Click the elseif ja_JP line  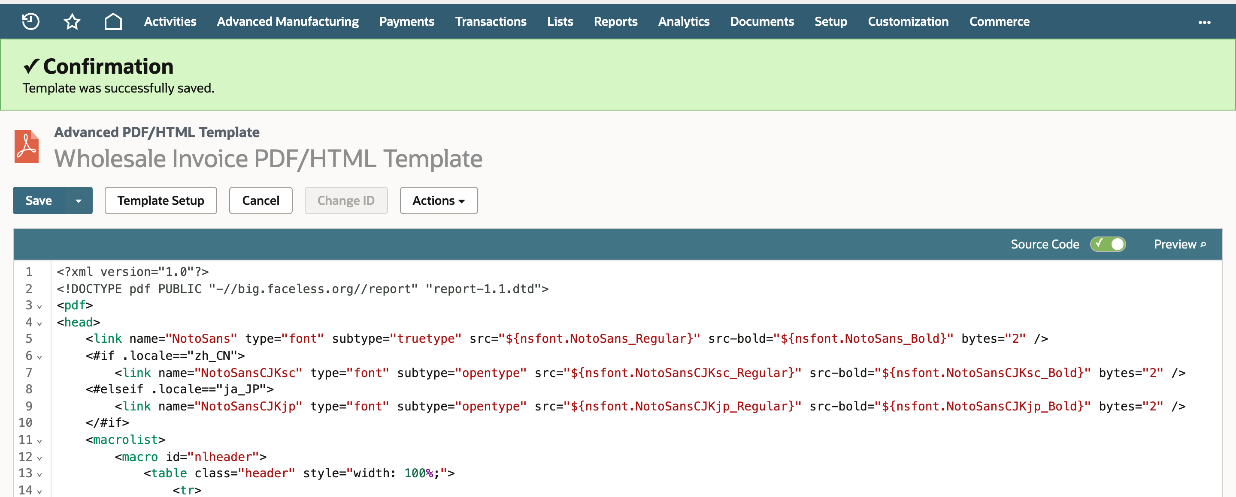point(180,389)
